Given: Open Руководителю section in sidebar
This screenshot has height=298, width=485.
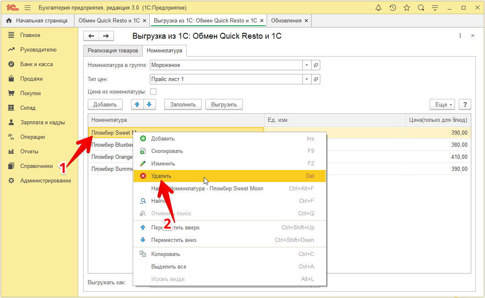Looking at the screenshot, I should click(x=38, y=50).
